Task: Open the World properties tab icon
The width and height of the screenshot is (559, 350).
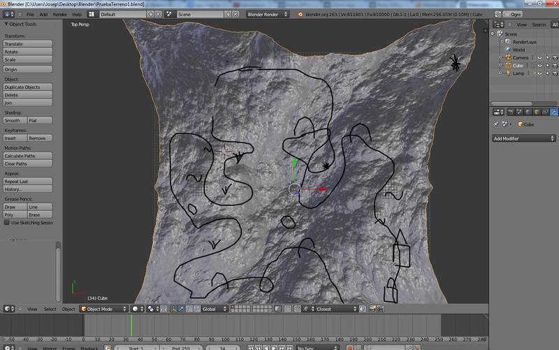Action: 528,111
